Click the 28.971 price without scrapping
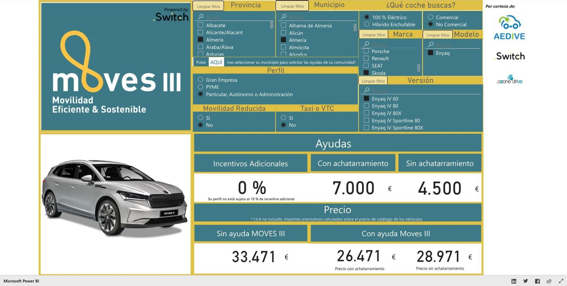Screen dimensions: 567x286 click(x=439, y=257)
